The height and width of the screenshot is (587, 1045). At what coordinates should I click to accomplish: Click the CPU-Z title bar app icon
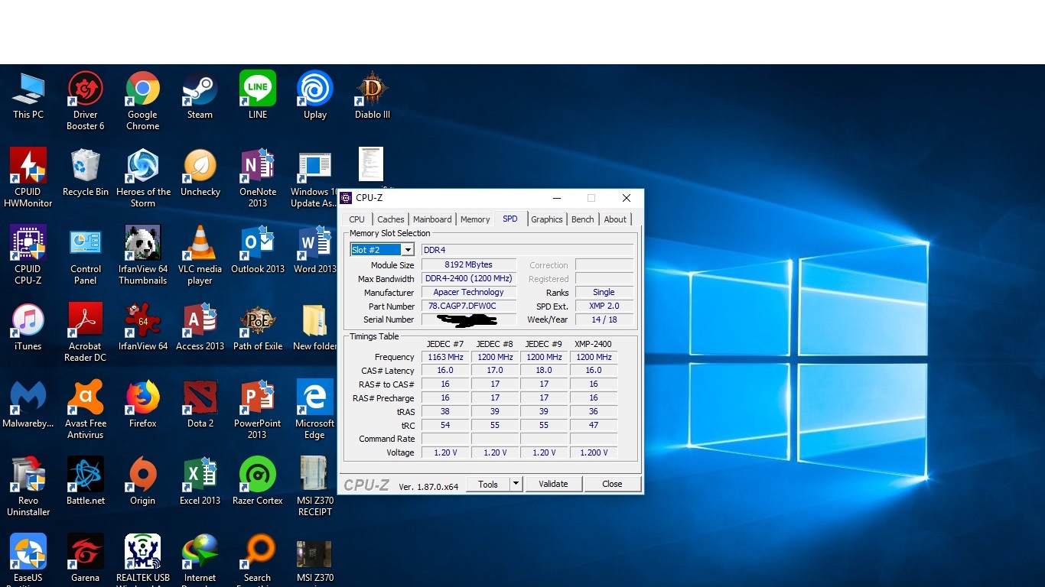346,198
